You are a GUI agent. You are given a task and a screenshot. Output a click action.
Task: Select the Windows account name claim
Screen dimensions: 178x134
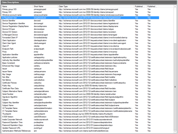tap(80, 15)
